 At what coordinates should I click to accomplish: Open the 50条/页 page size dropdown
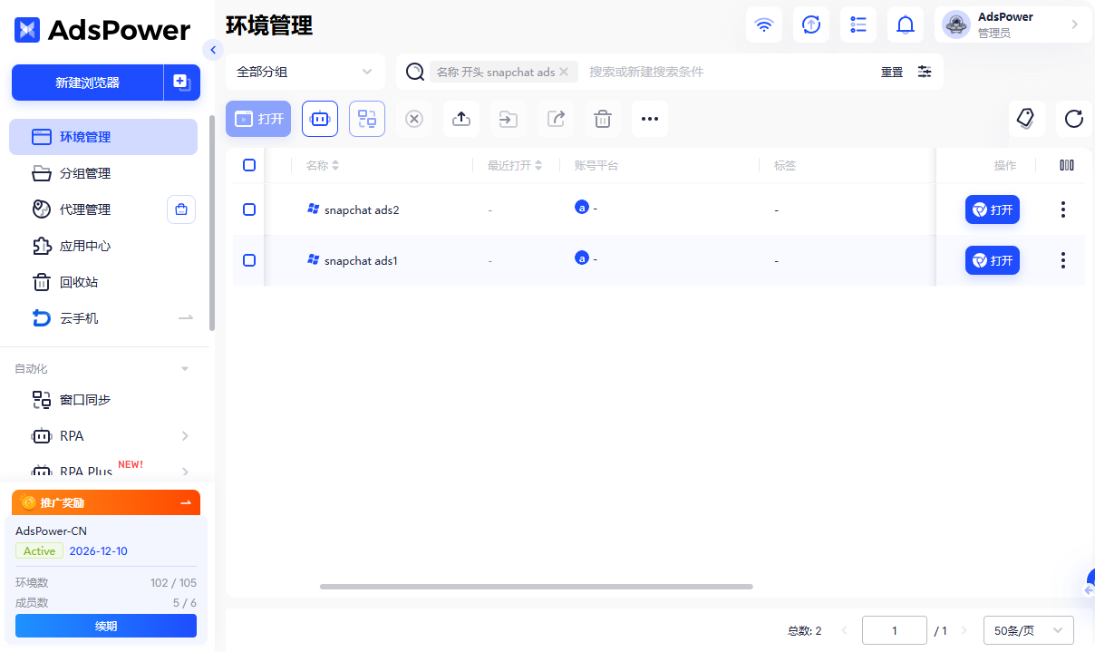1029,630
